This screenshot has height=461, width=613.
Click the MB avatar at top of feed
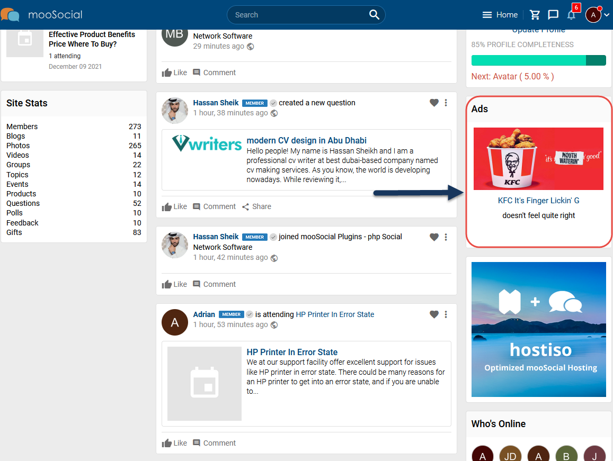(175, 38)
